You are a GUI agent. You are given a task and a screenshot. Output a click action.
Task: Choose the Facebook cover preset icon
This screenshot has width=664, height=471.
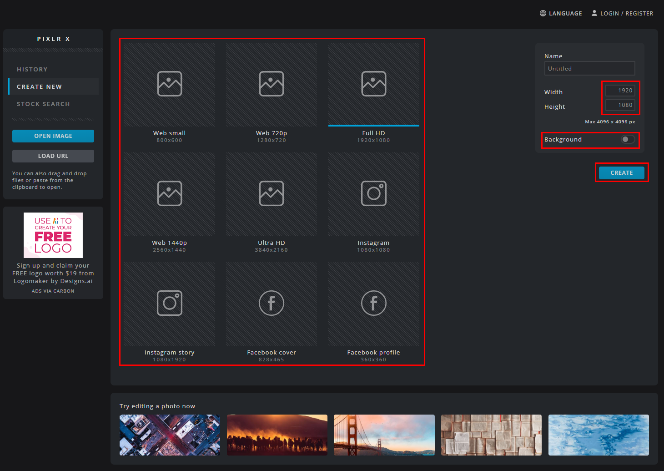click(272, 303)
